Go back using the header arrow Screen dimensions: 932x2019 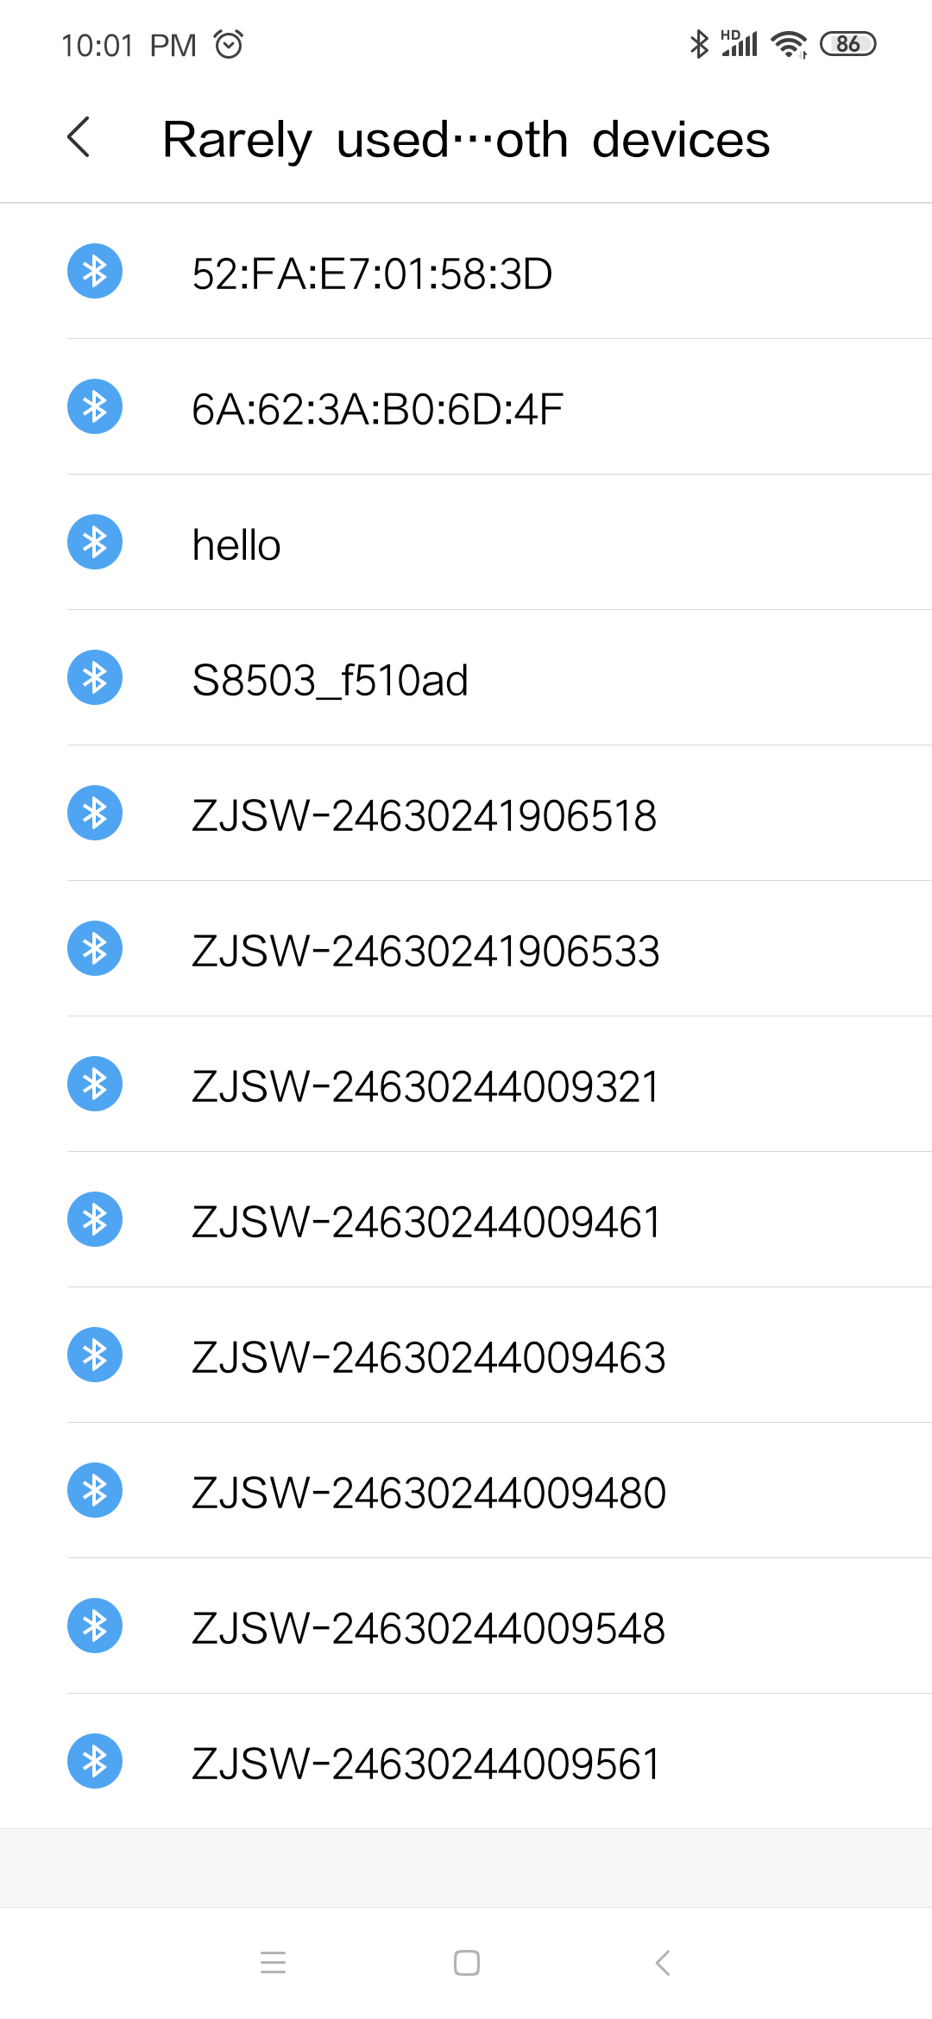[79, 138]
